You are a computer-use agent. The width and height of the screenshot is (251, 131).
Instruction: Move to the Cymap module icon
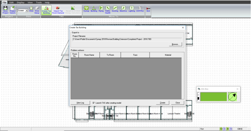coord(86,9)
